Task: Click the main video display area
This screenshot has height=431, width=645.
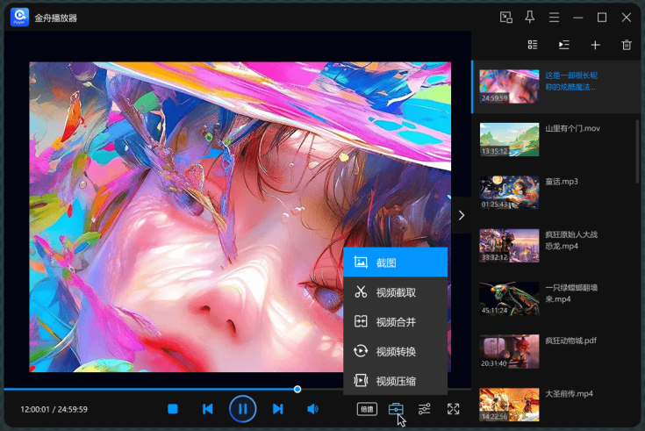Action: (x=240, y=217)
